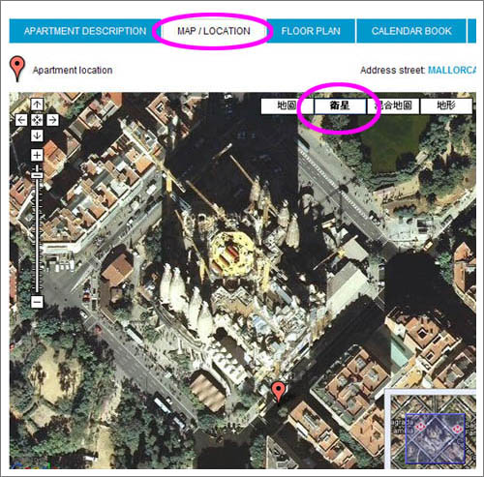Click the 'Apartment location' legend text
The height and width of the screenshot is (477, 484).
(73, 71)
